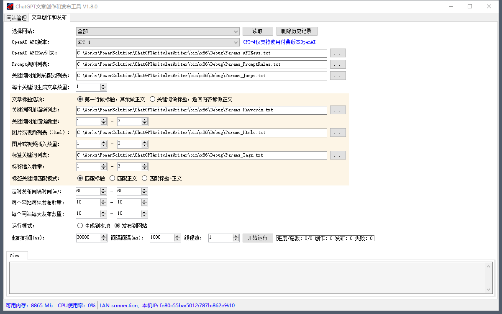Click the 文章标题选项 label

[28, 100]
